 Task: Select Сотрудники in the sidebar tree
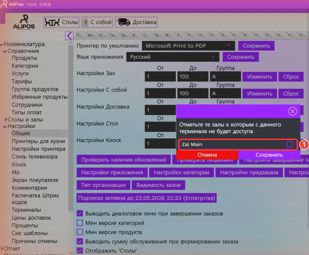point(27,105)
